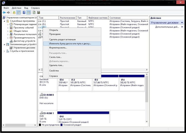Choose Справка in the context menu

[x=72, y=76]
